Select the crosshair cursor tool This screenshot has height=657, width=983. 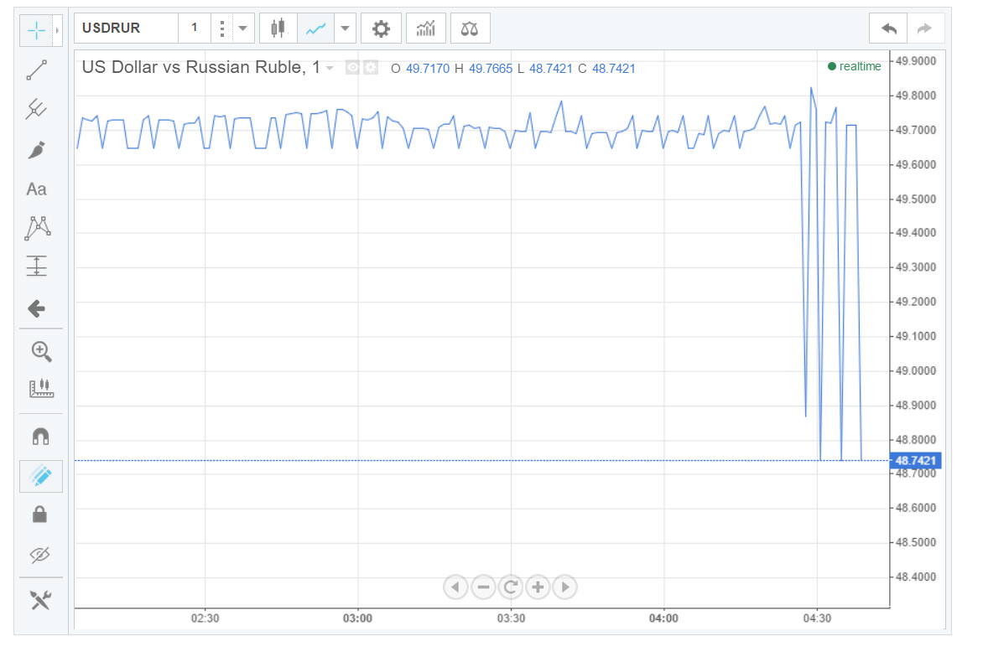coord(36,30)
